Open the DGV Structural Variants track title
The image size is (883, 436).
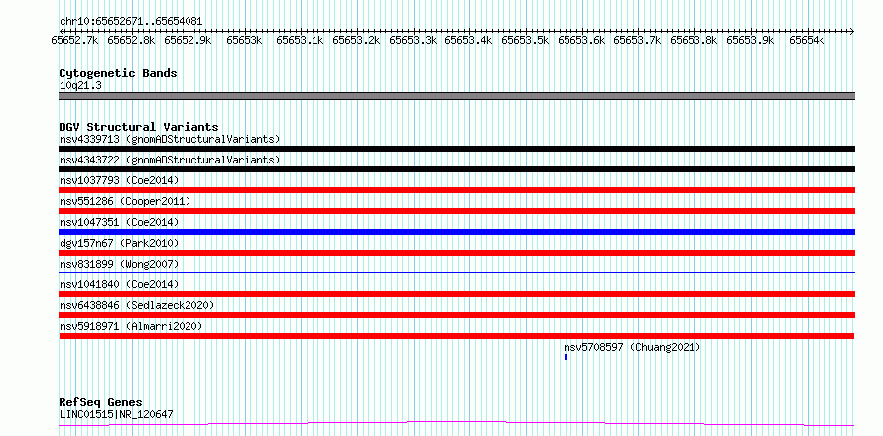tap(139, 127)
